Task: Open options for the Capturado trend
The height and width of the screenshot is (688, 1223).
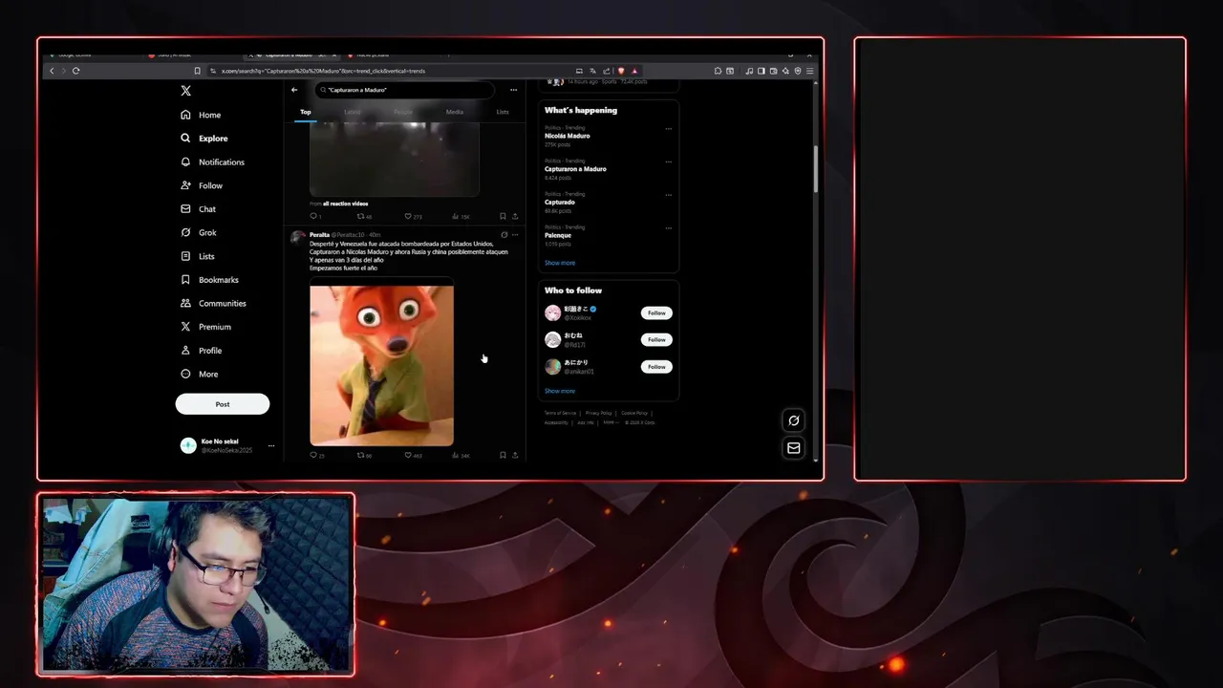Action: [668, 195]
